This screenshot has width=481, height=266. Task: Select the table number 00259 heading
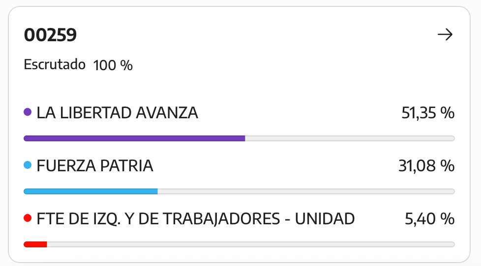point(50,35)
